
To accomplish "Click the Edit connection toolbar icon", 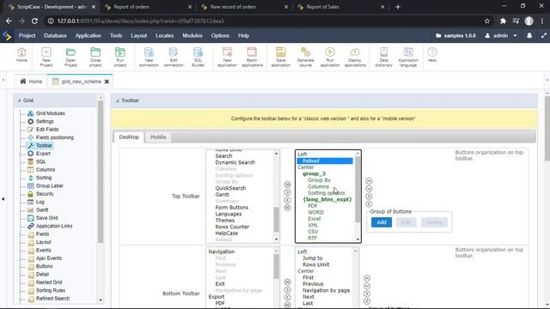I will [174, 58].
